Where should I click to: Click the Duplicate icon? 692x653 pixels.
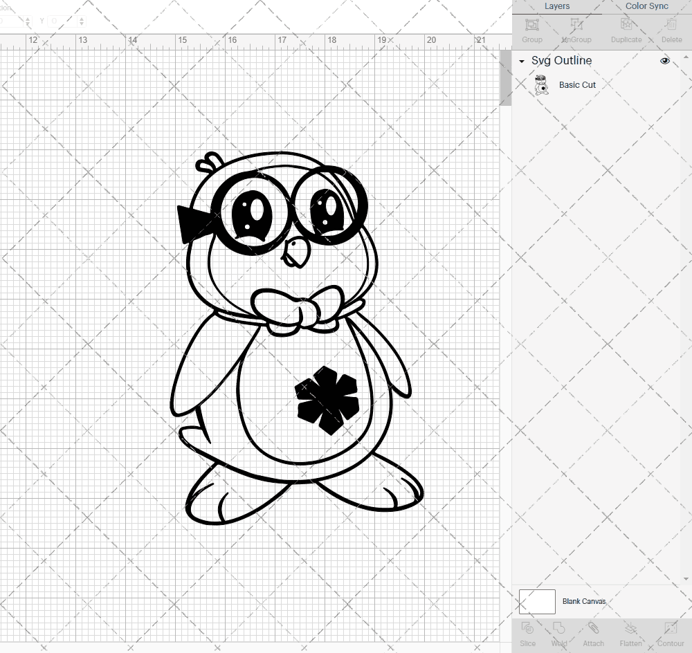click(x=625, y=28)
